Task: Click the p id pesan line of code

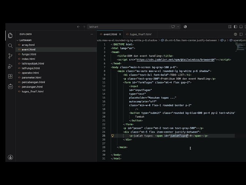Action: [x=163, y=128]
